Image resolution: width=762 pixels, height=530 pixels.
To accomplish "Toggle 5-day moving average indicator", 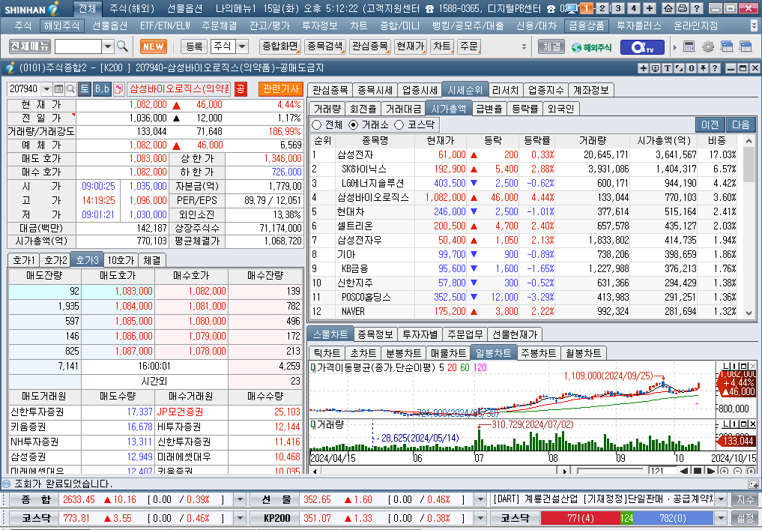I will point(442,367).
